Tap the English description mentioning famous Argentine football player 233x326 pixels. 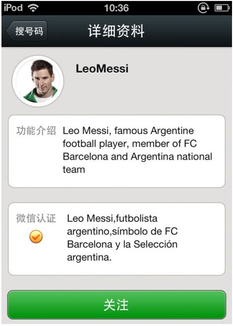coord(137,150)
